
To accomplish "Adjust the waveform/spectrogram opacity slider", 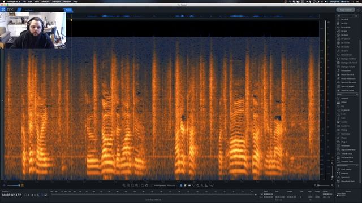I will point(14,186).
